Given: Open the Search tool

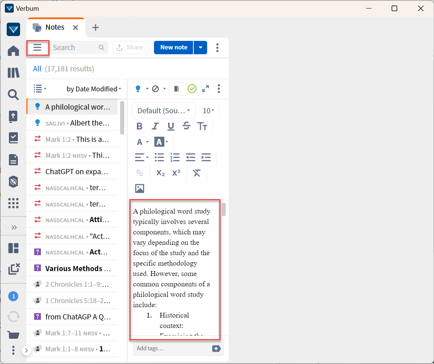Looking at the screenshot, I should pos(13,95).
